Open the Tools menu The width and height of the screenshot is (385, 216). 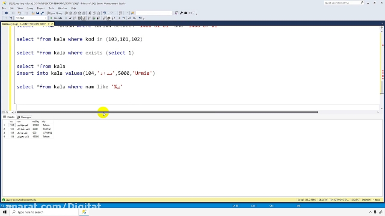51,8
